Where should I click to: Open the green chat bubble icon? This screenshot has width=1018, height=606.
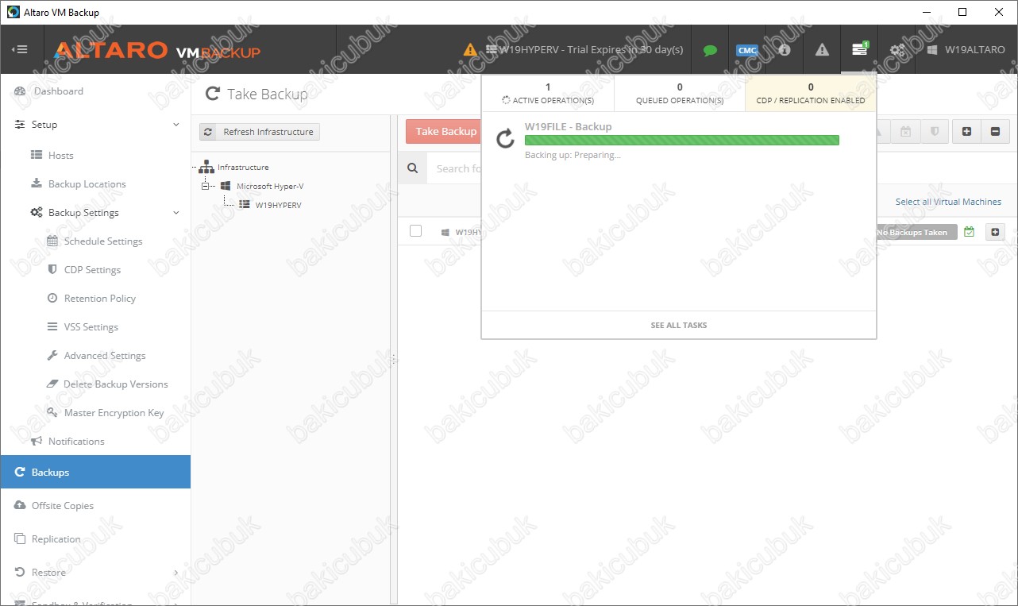710,50
